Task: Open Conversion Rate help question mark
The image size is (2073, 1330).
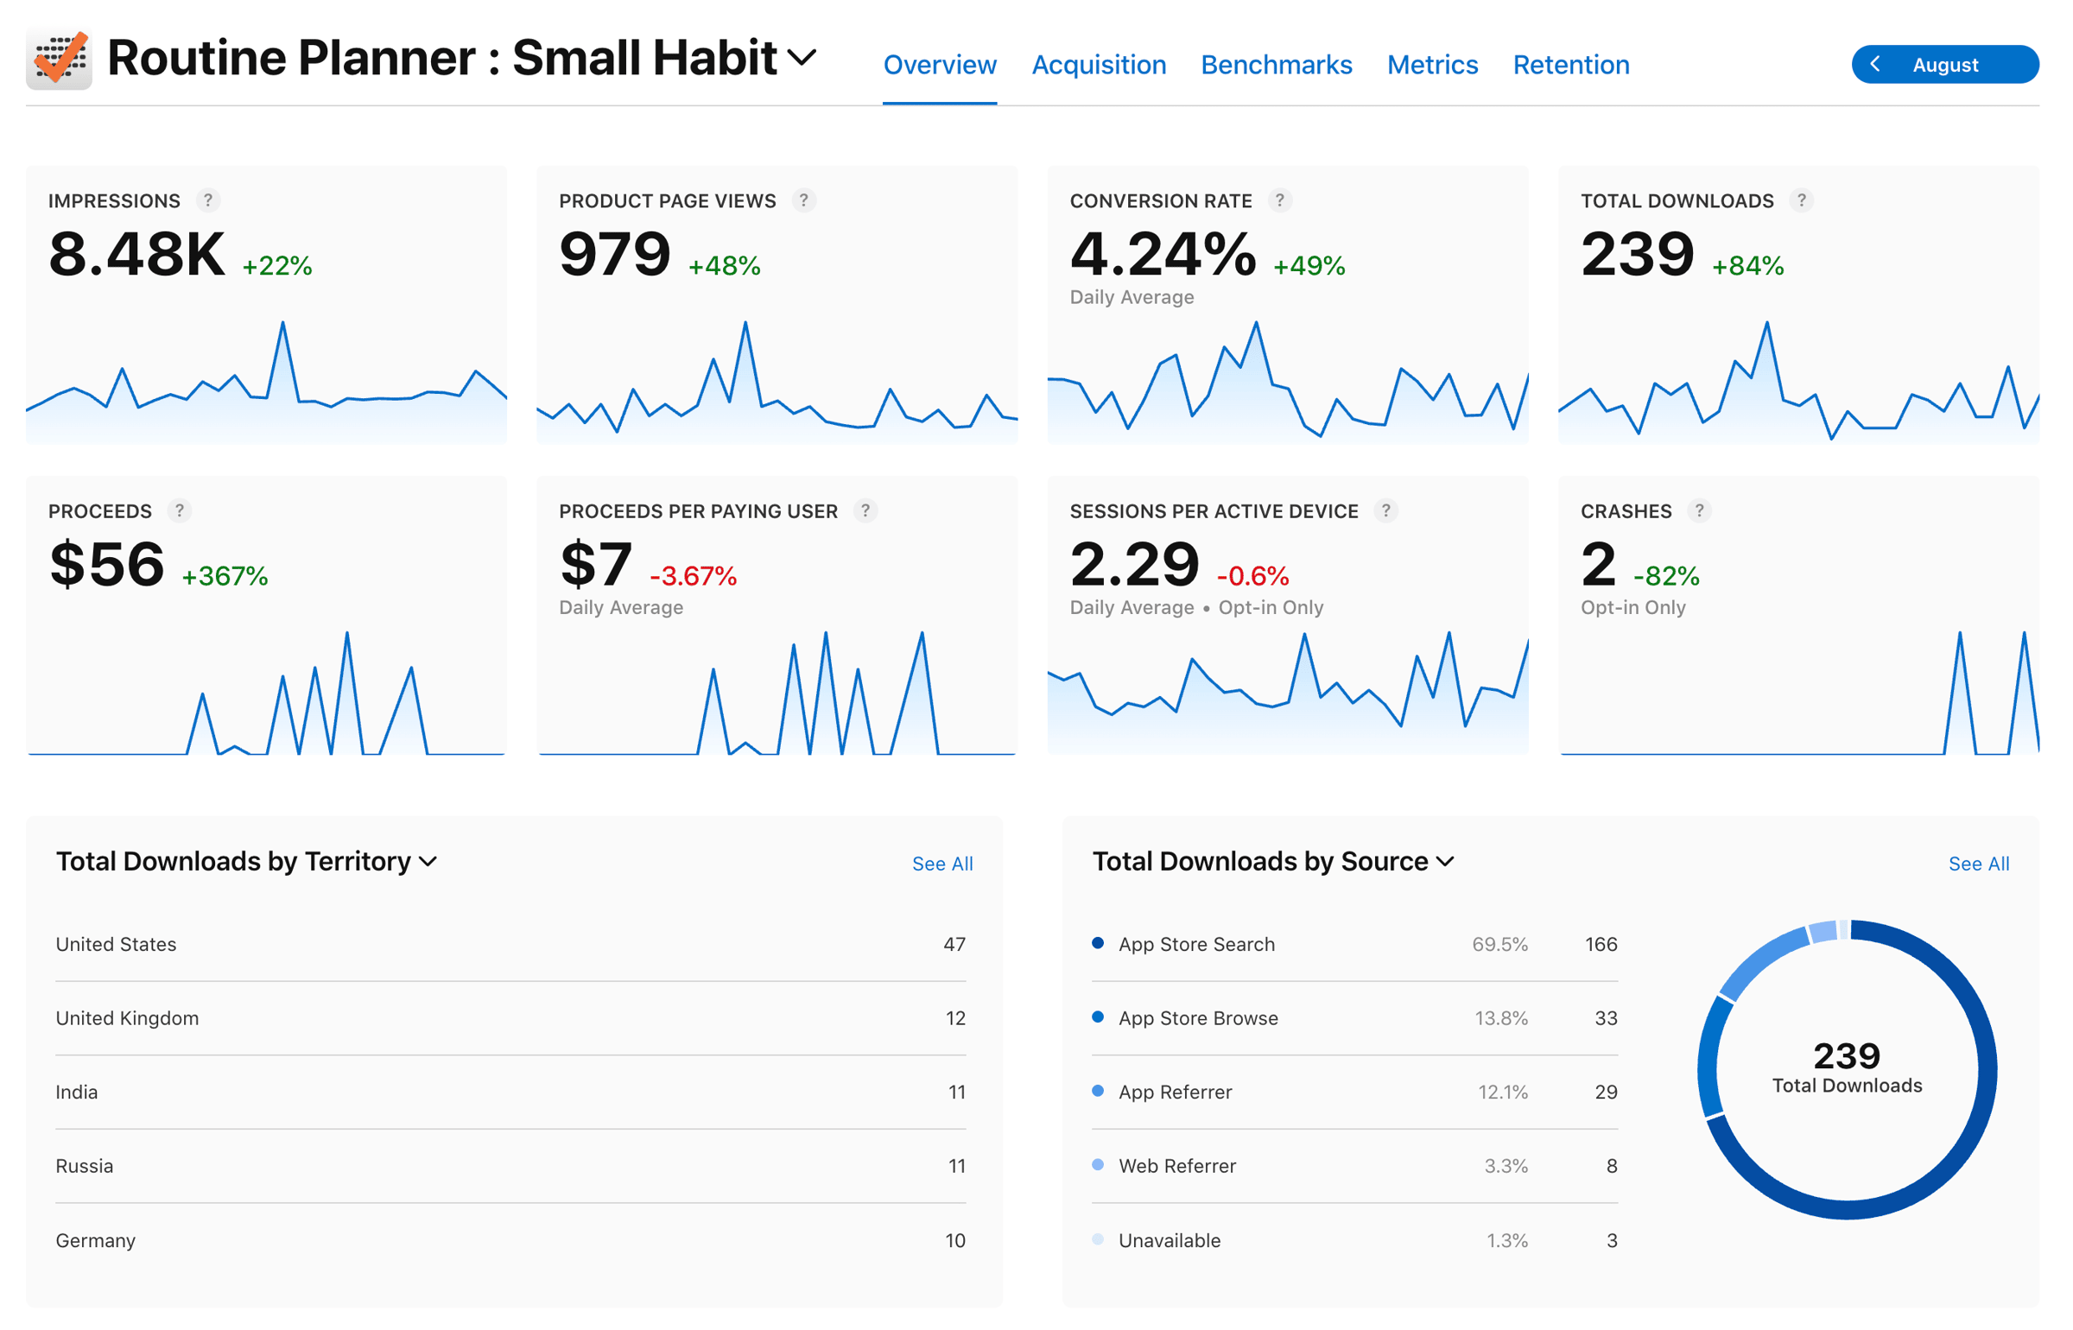Action: pos(1279,200)
